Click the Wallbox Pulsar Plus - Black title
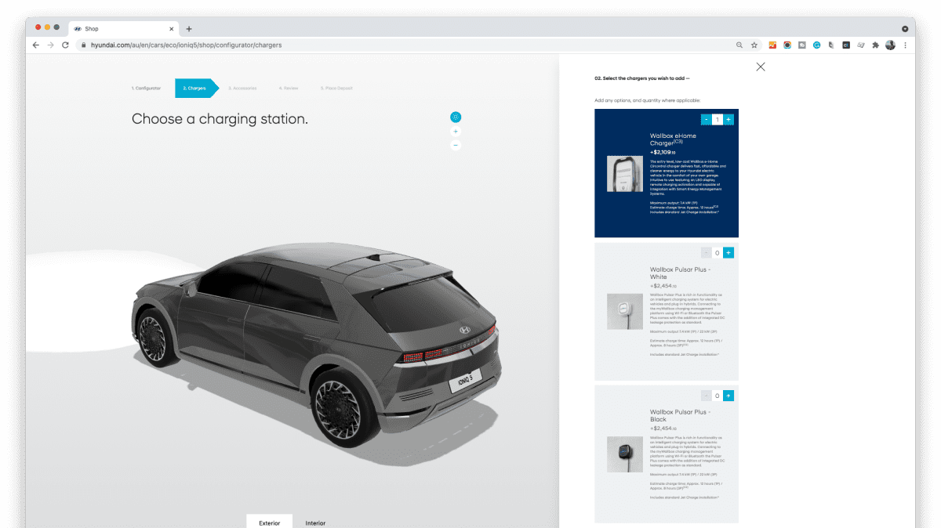Viewport: 941px width, 528px height. pyautogui.click(x=680, y=415)
